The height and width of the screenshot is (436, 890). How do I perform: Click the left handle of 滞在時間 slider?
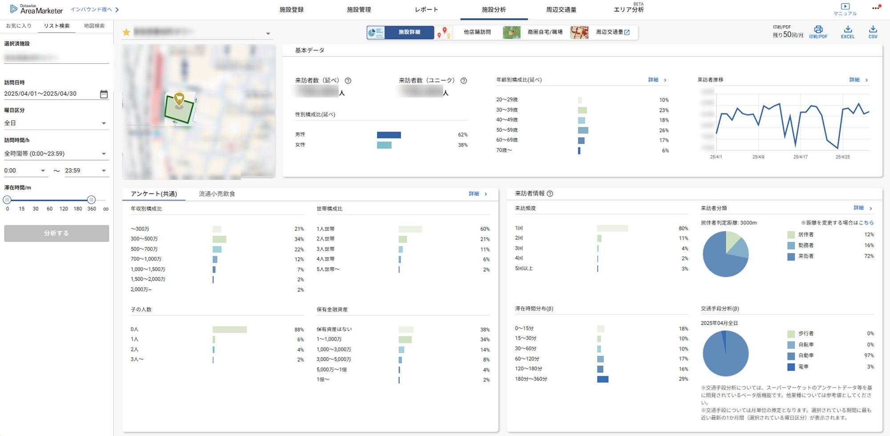[7, 200]
